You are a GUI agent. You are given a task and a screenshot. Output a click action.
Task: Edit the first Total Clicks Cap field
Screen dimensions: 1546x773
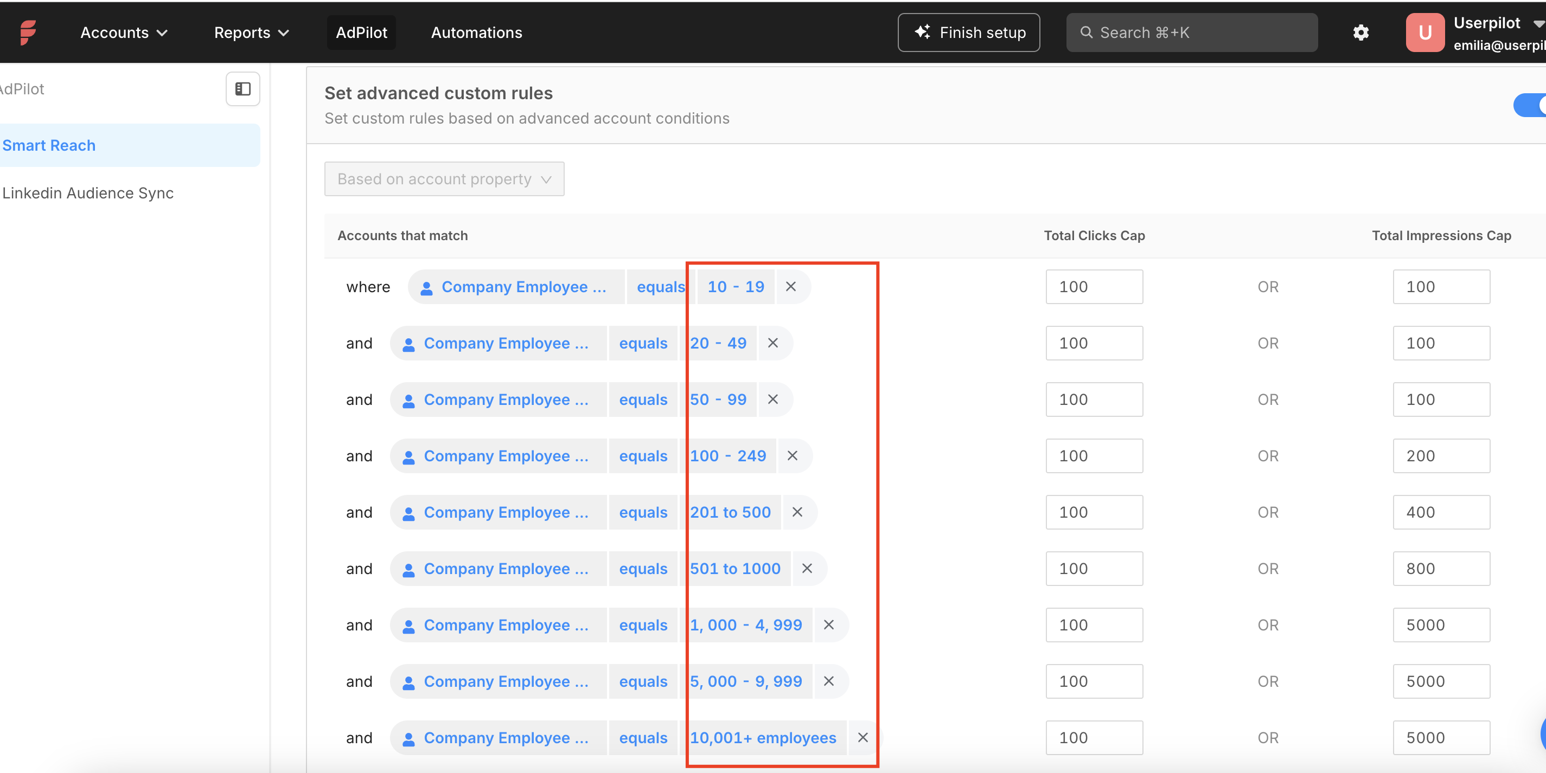pyautogui.click(x=1094, y=286)
